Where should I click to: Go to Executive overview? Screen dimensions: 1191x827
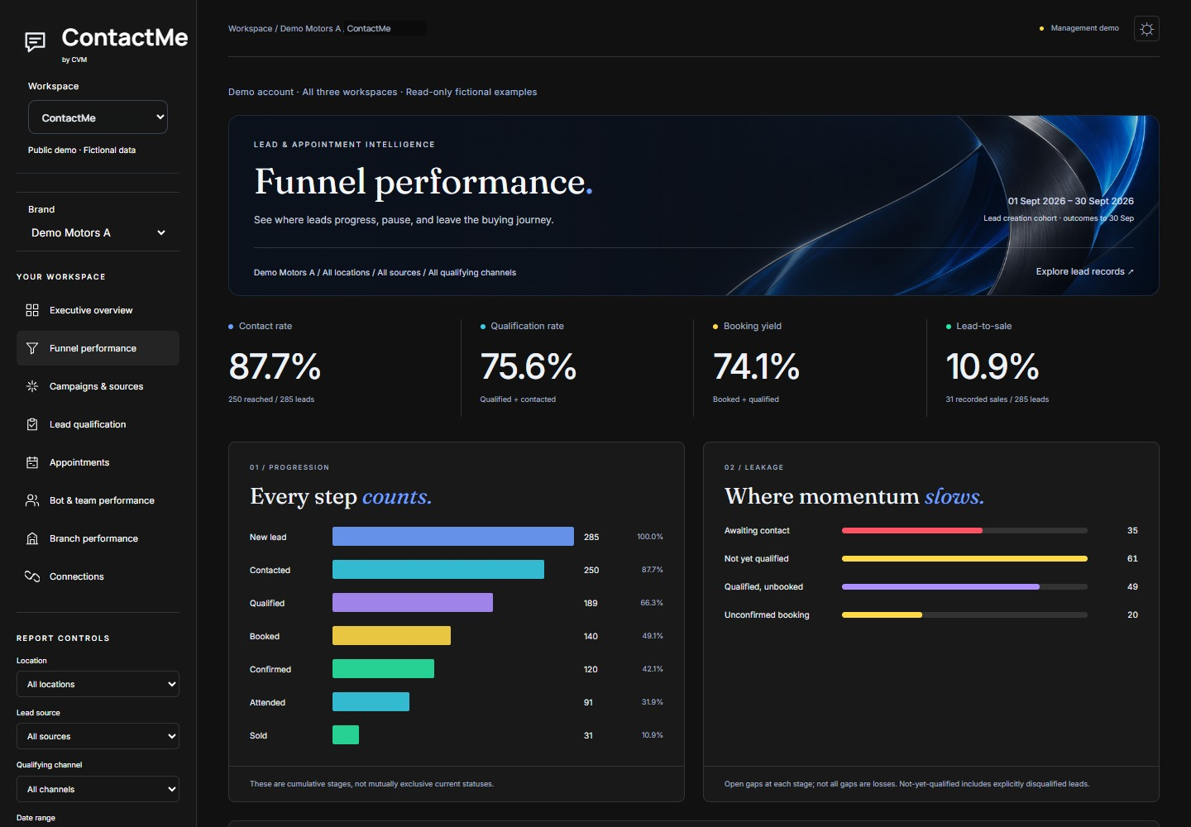(x=98, y=310)
